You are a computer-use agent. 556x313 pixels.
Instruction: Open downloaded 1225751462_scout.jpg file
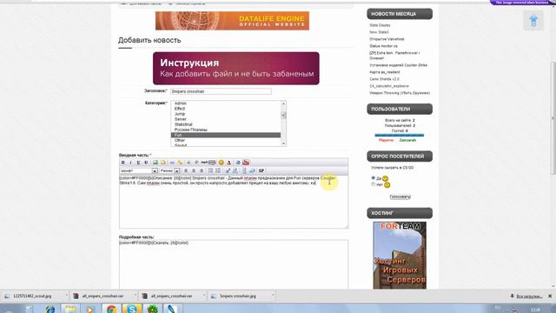point(32,296)
